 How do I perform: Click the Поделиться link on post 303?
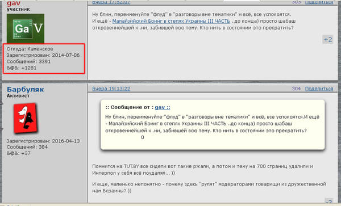[319, 2]
